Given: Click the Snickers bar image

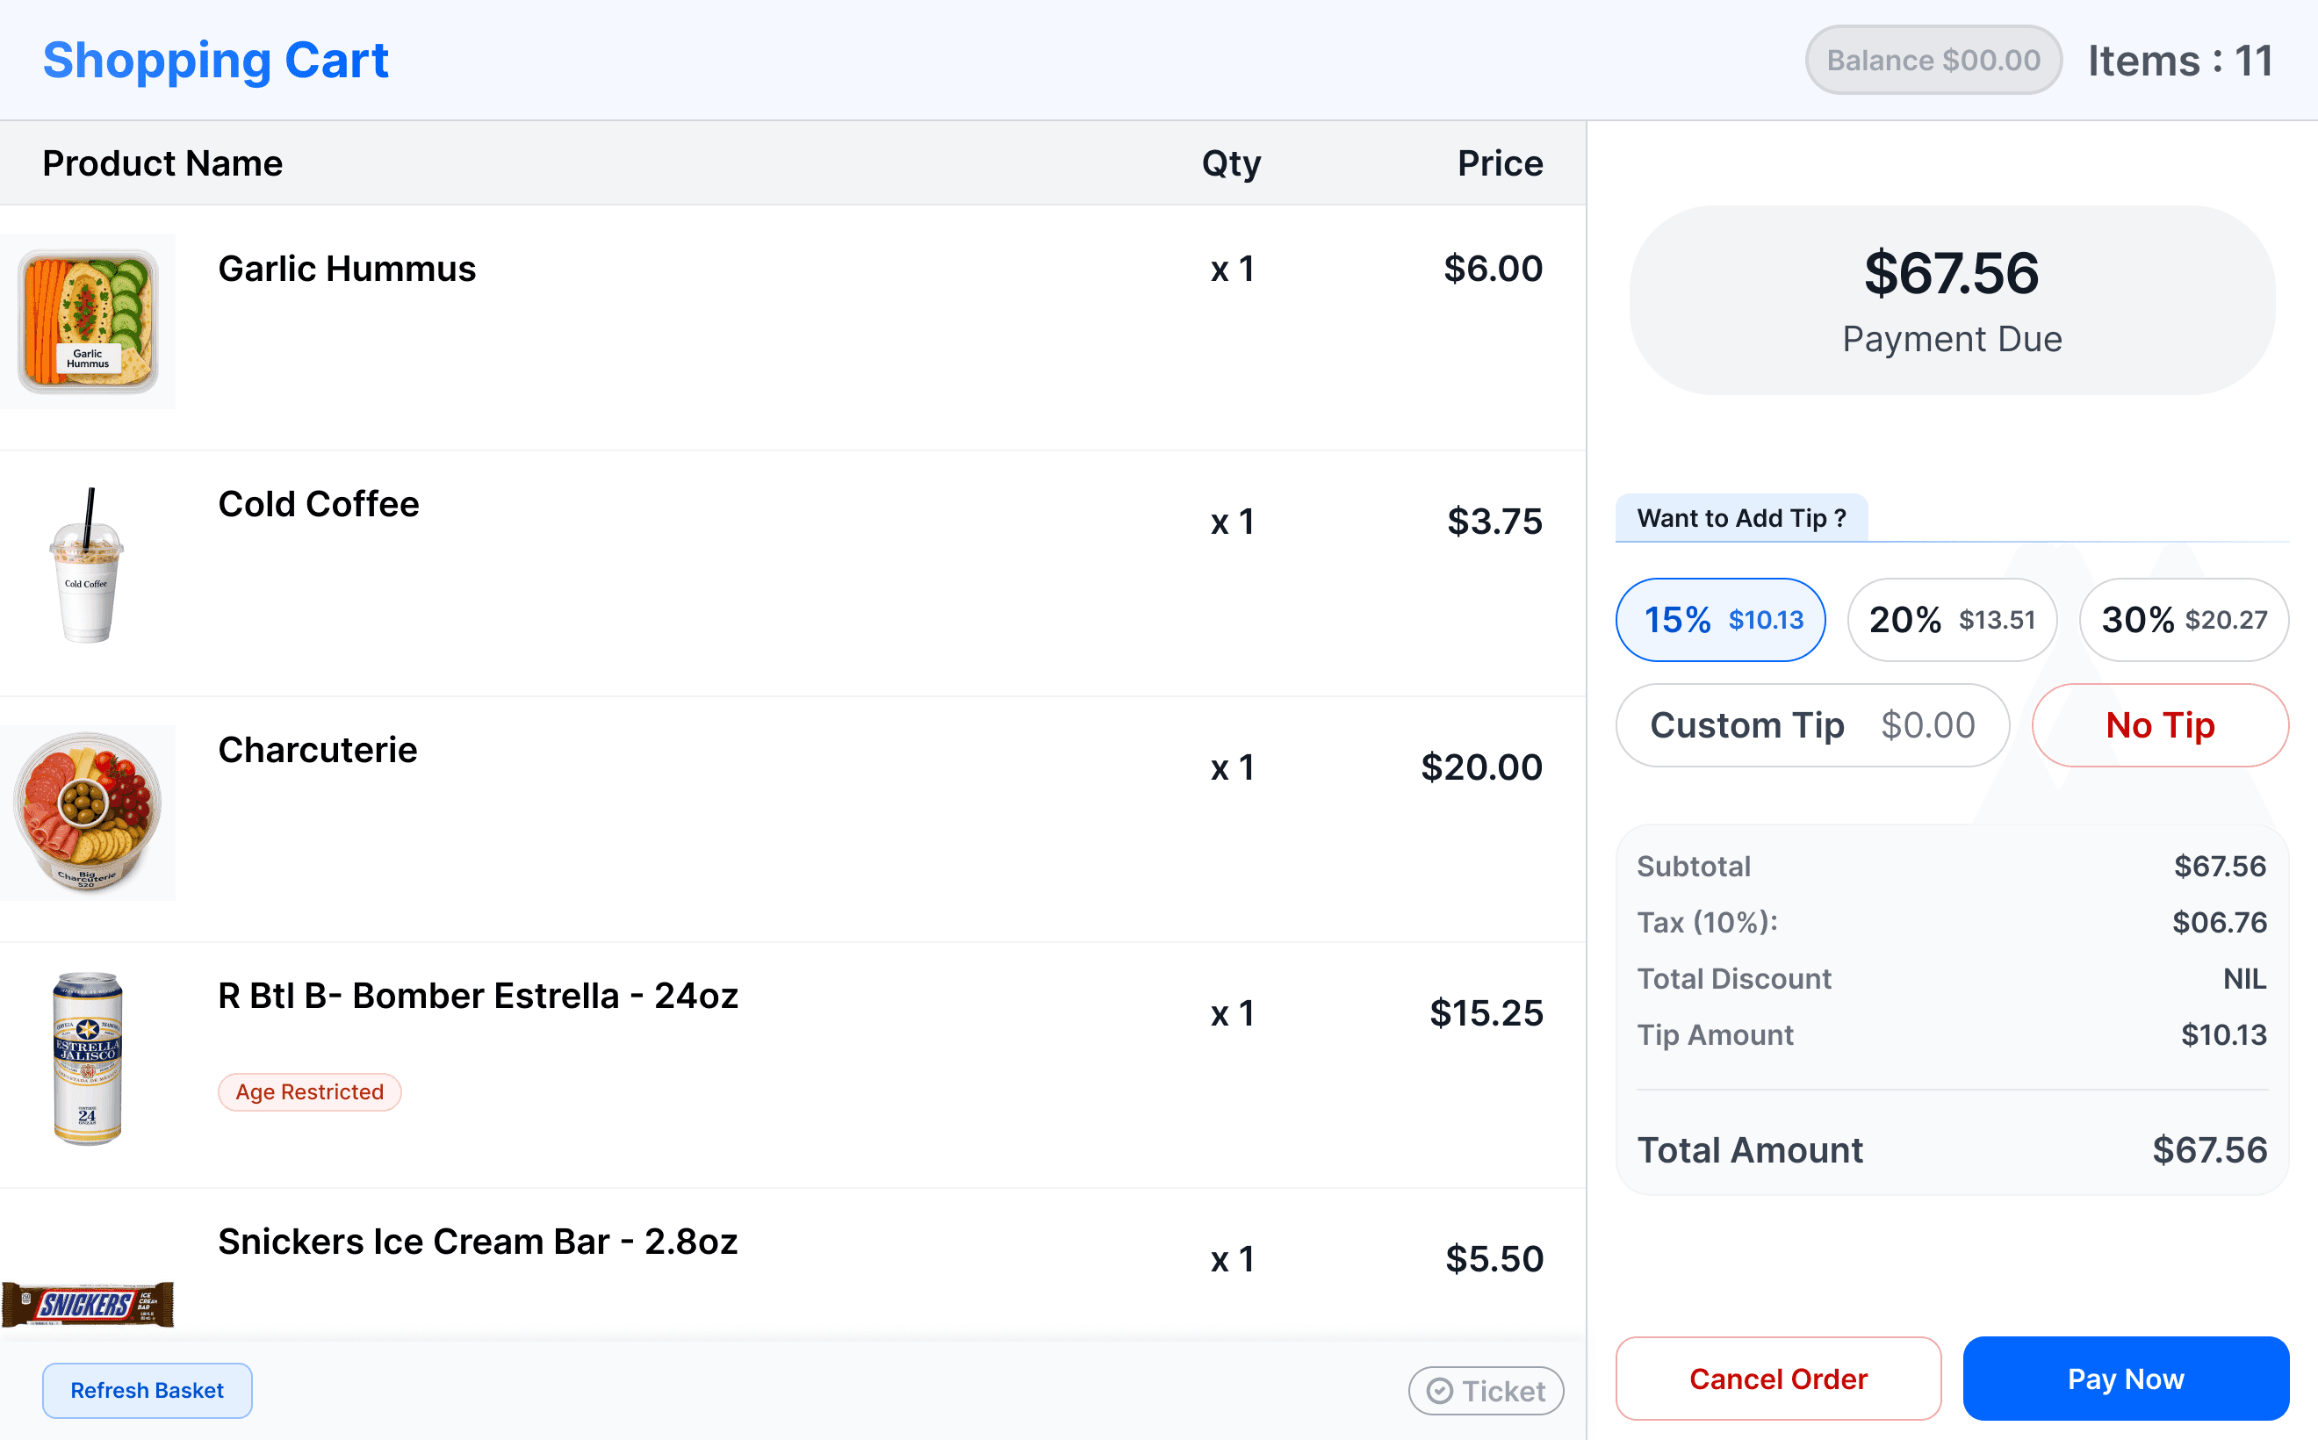Looking at the screenshot, I should pyautogui.click(x=88, y=1304).
